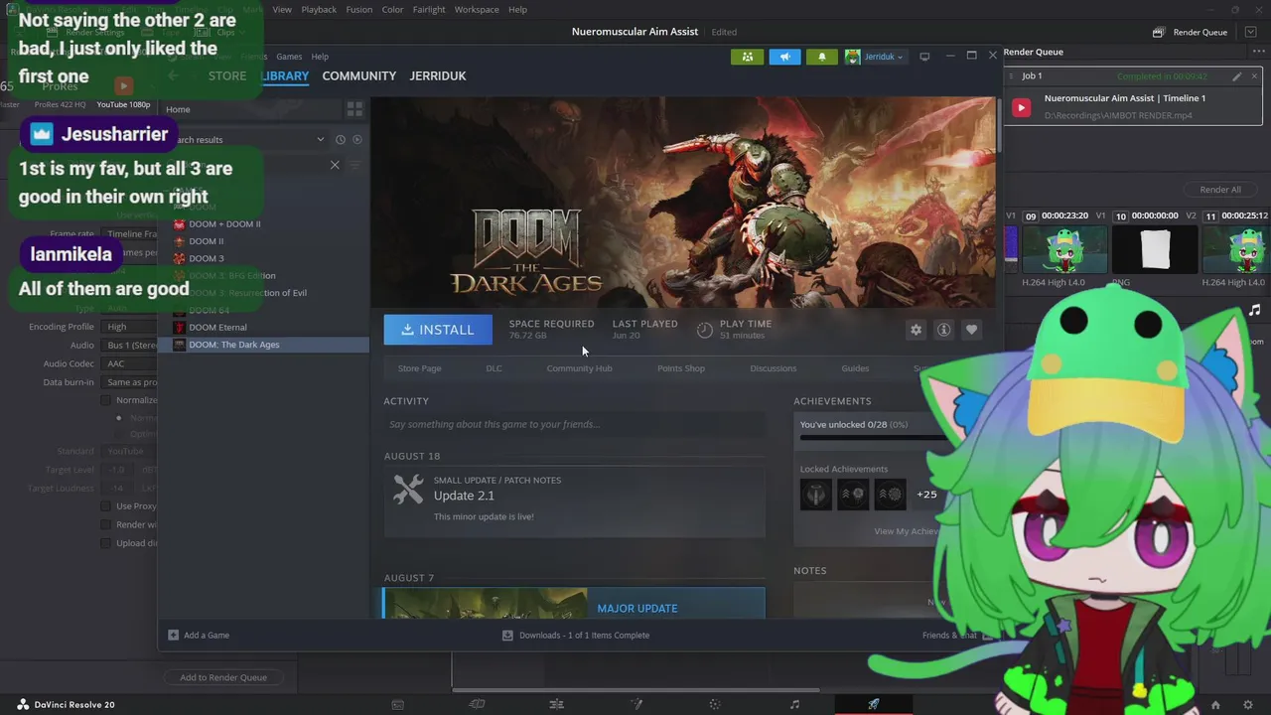Open DaVinci Resolve Fairlight menu
1271x715 pixels.
click(x=429, y=10)
